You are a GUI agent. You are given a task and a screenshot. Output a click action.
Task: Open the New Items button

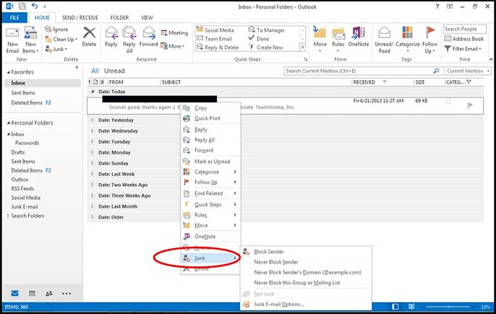coord(30,40)
